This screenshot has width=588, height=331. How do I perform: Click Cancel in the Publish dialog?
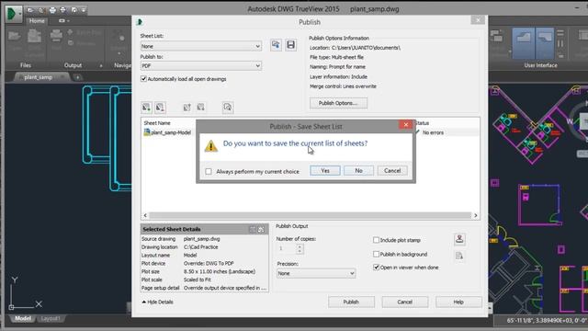404,302
